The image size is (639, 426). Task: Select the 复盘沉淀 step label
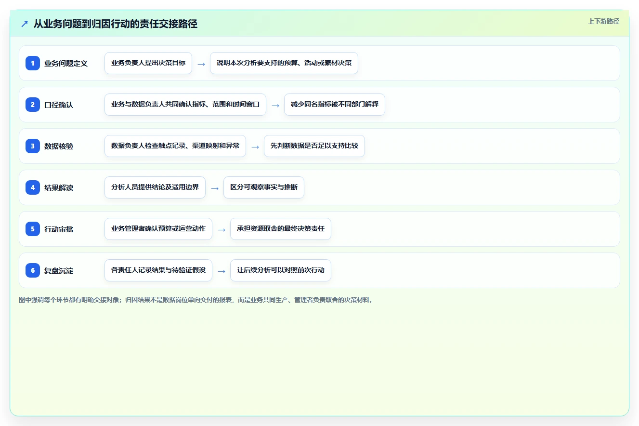coord(59,270)
